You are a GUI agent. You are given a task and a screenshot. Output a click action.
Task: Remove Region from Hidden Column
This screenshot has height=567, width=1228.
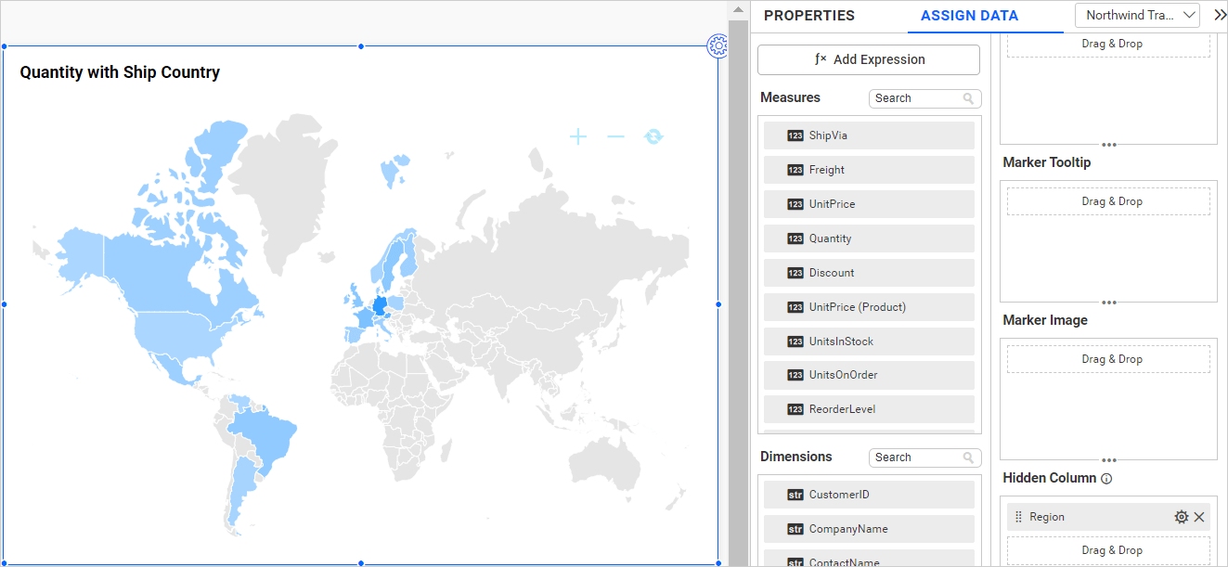point(1199,517)
